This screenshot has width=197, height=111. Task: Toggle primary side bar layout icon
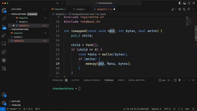coord(180,3)
